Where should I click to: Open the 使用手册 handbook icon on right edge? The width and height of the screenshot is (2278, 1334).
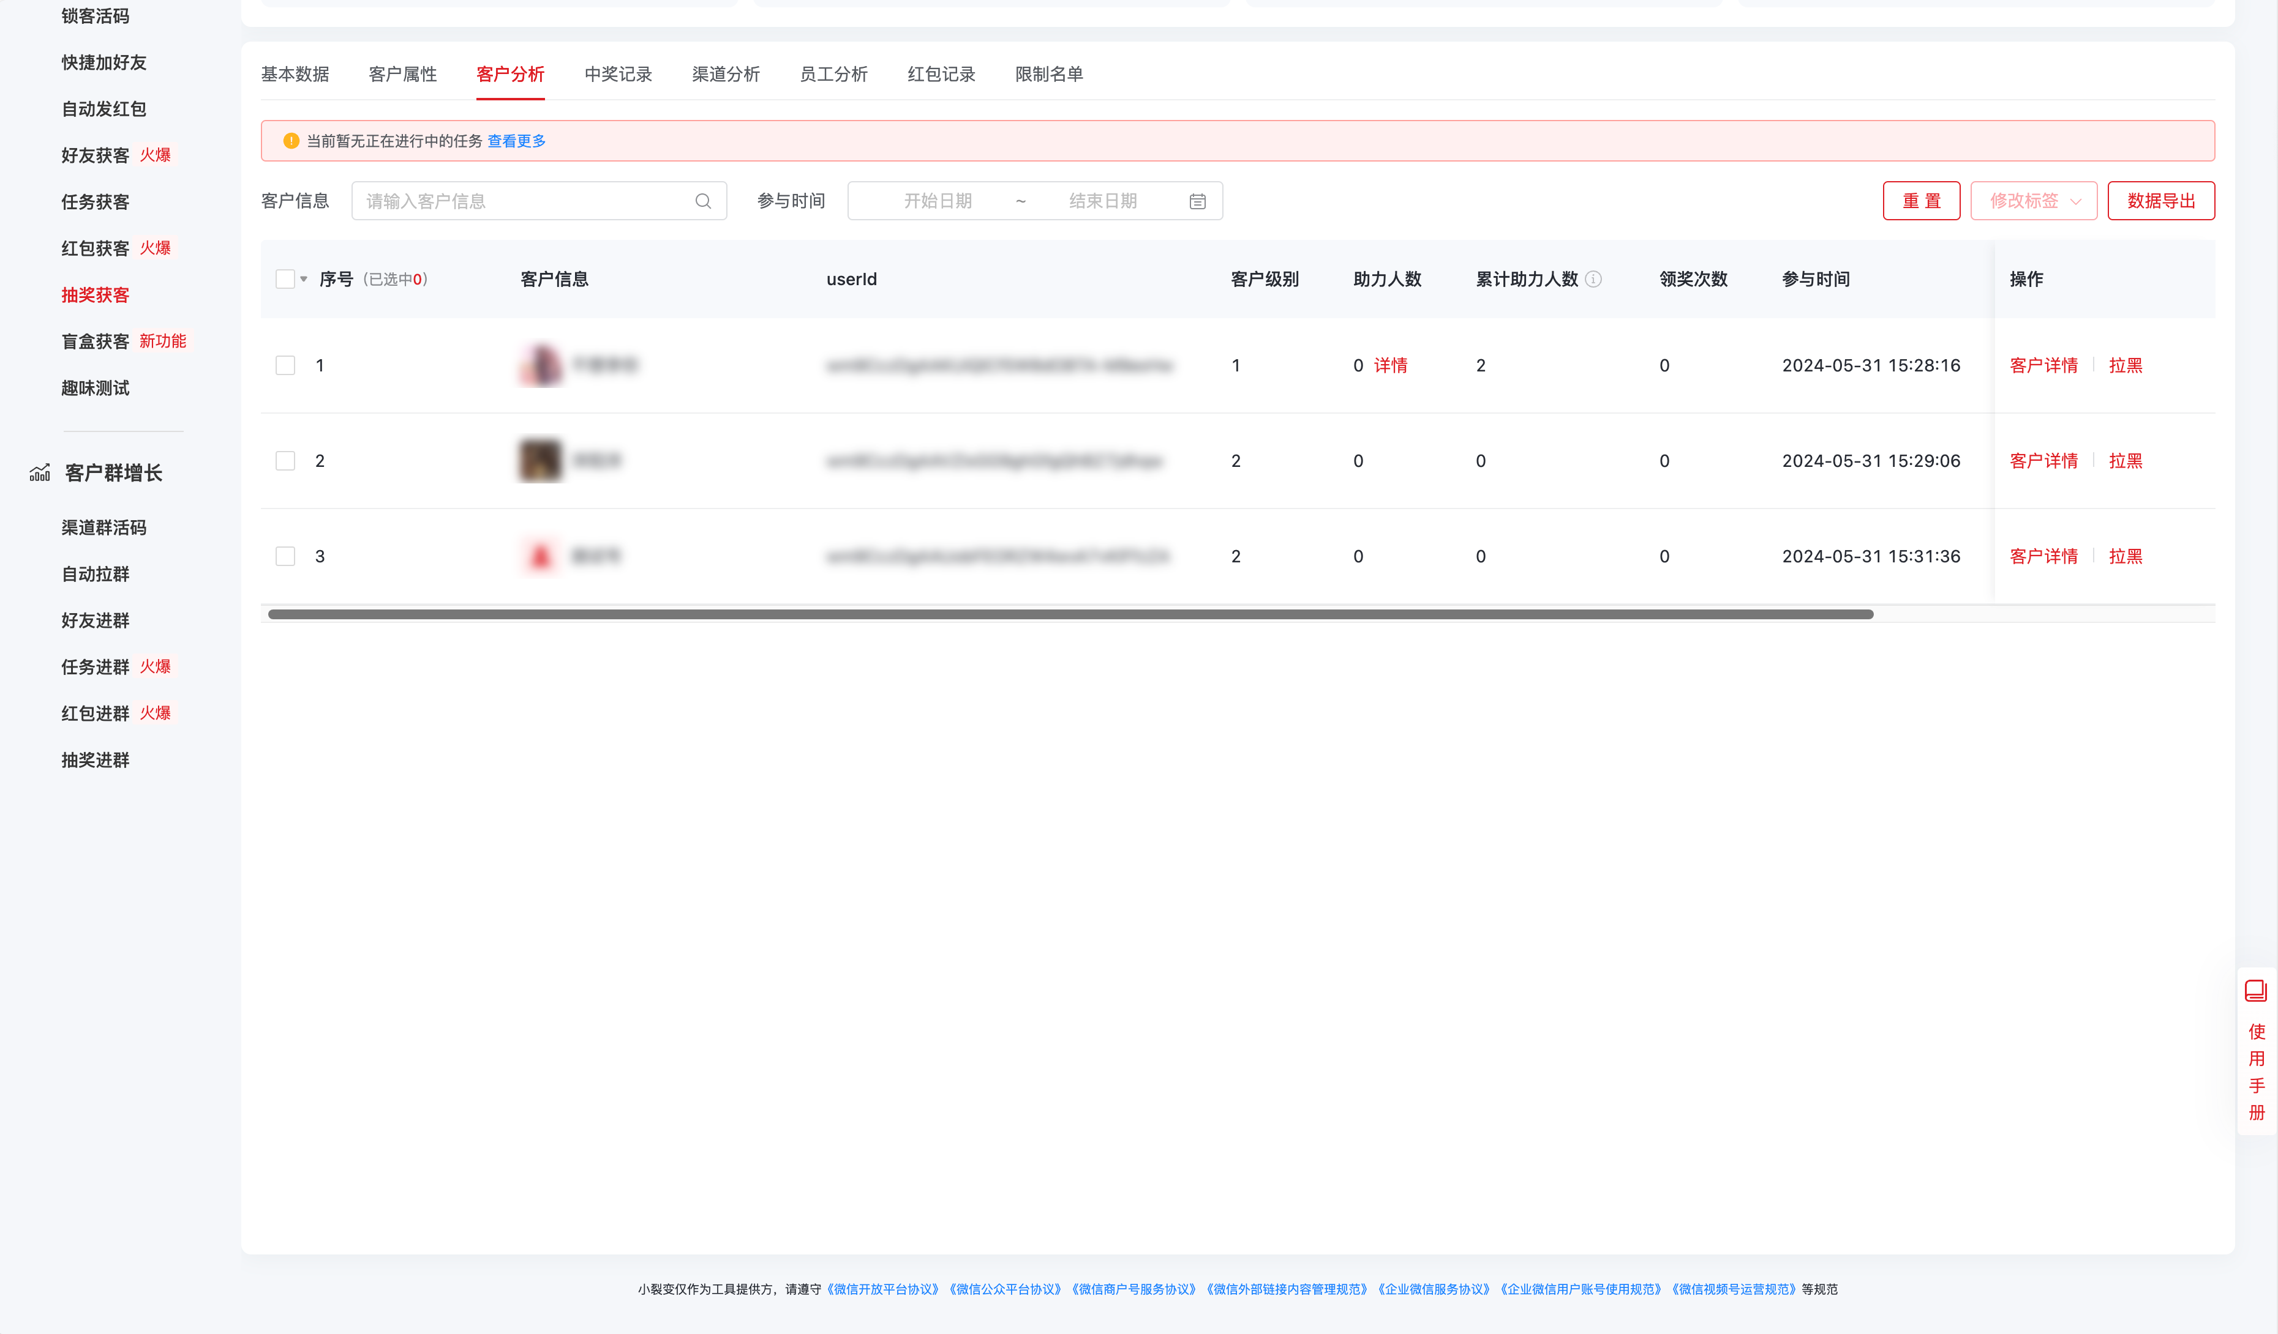point(2257,990)
